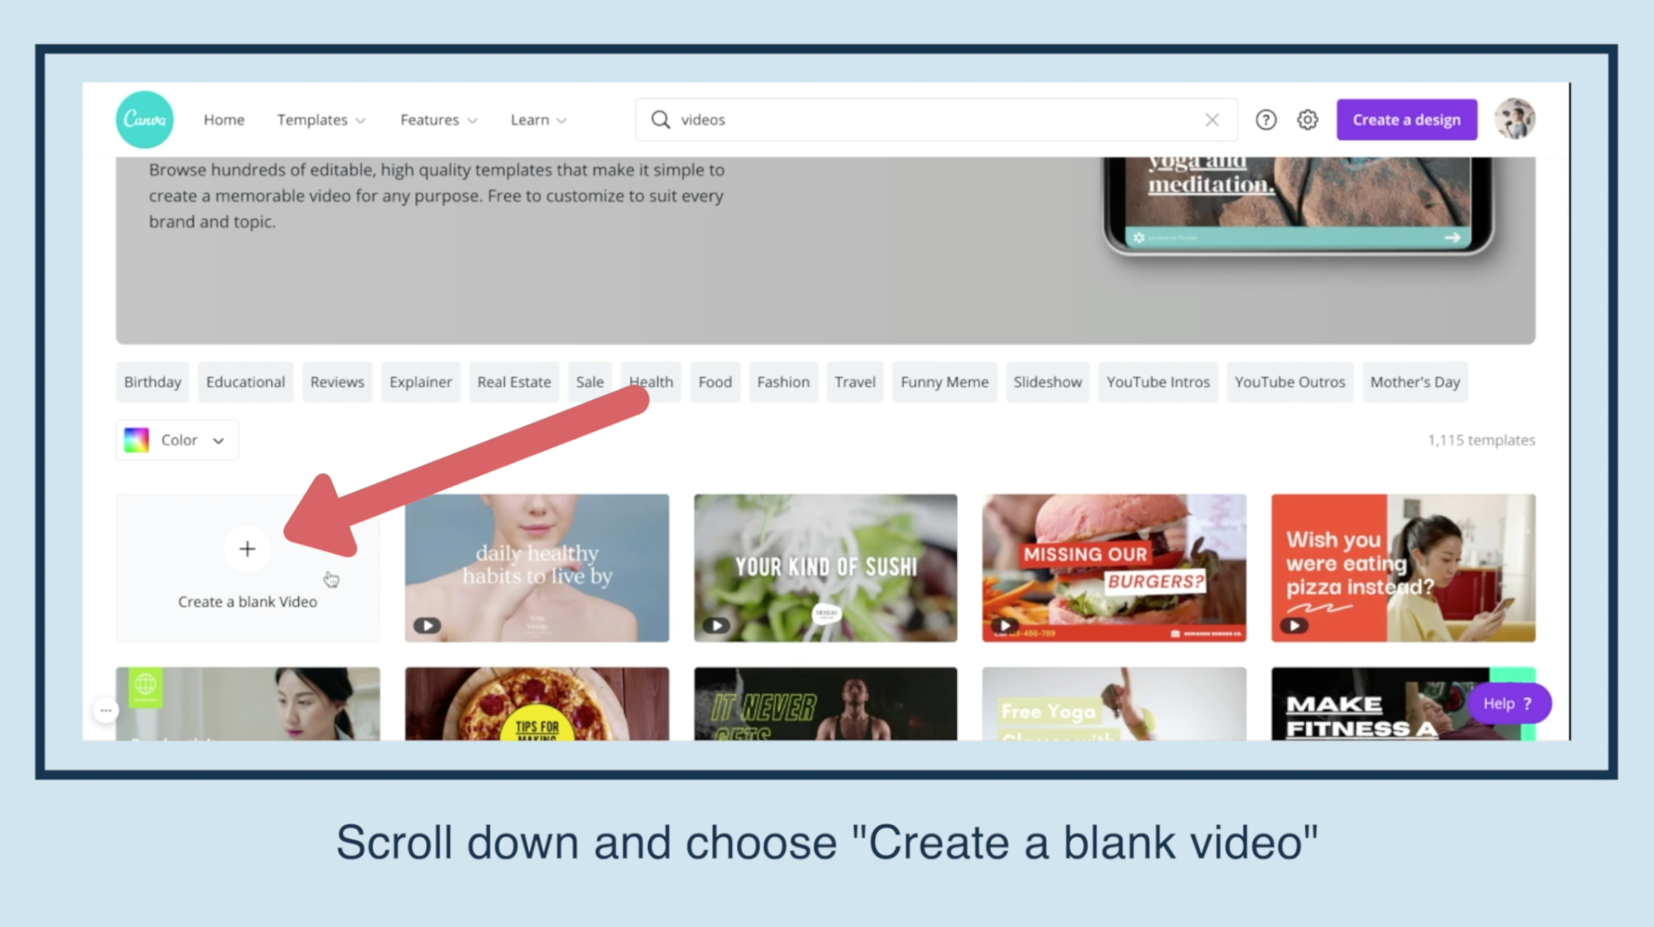Open the settings gear icon

[x=1307, y=120]
